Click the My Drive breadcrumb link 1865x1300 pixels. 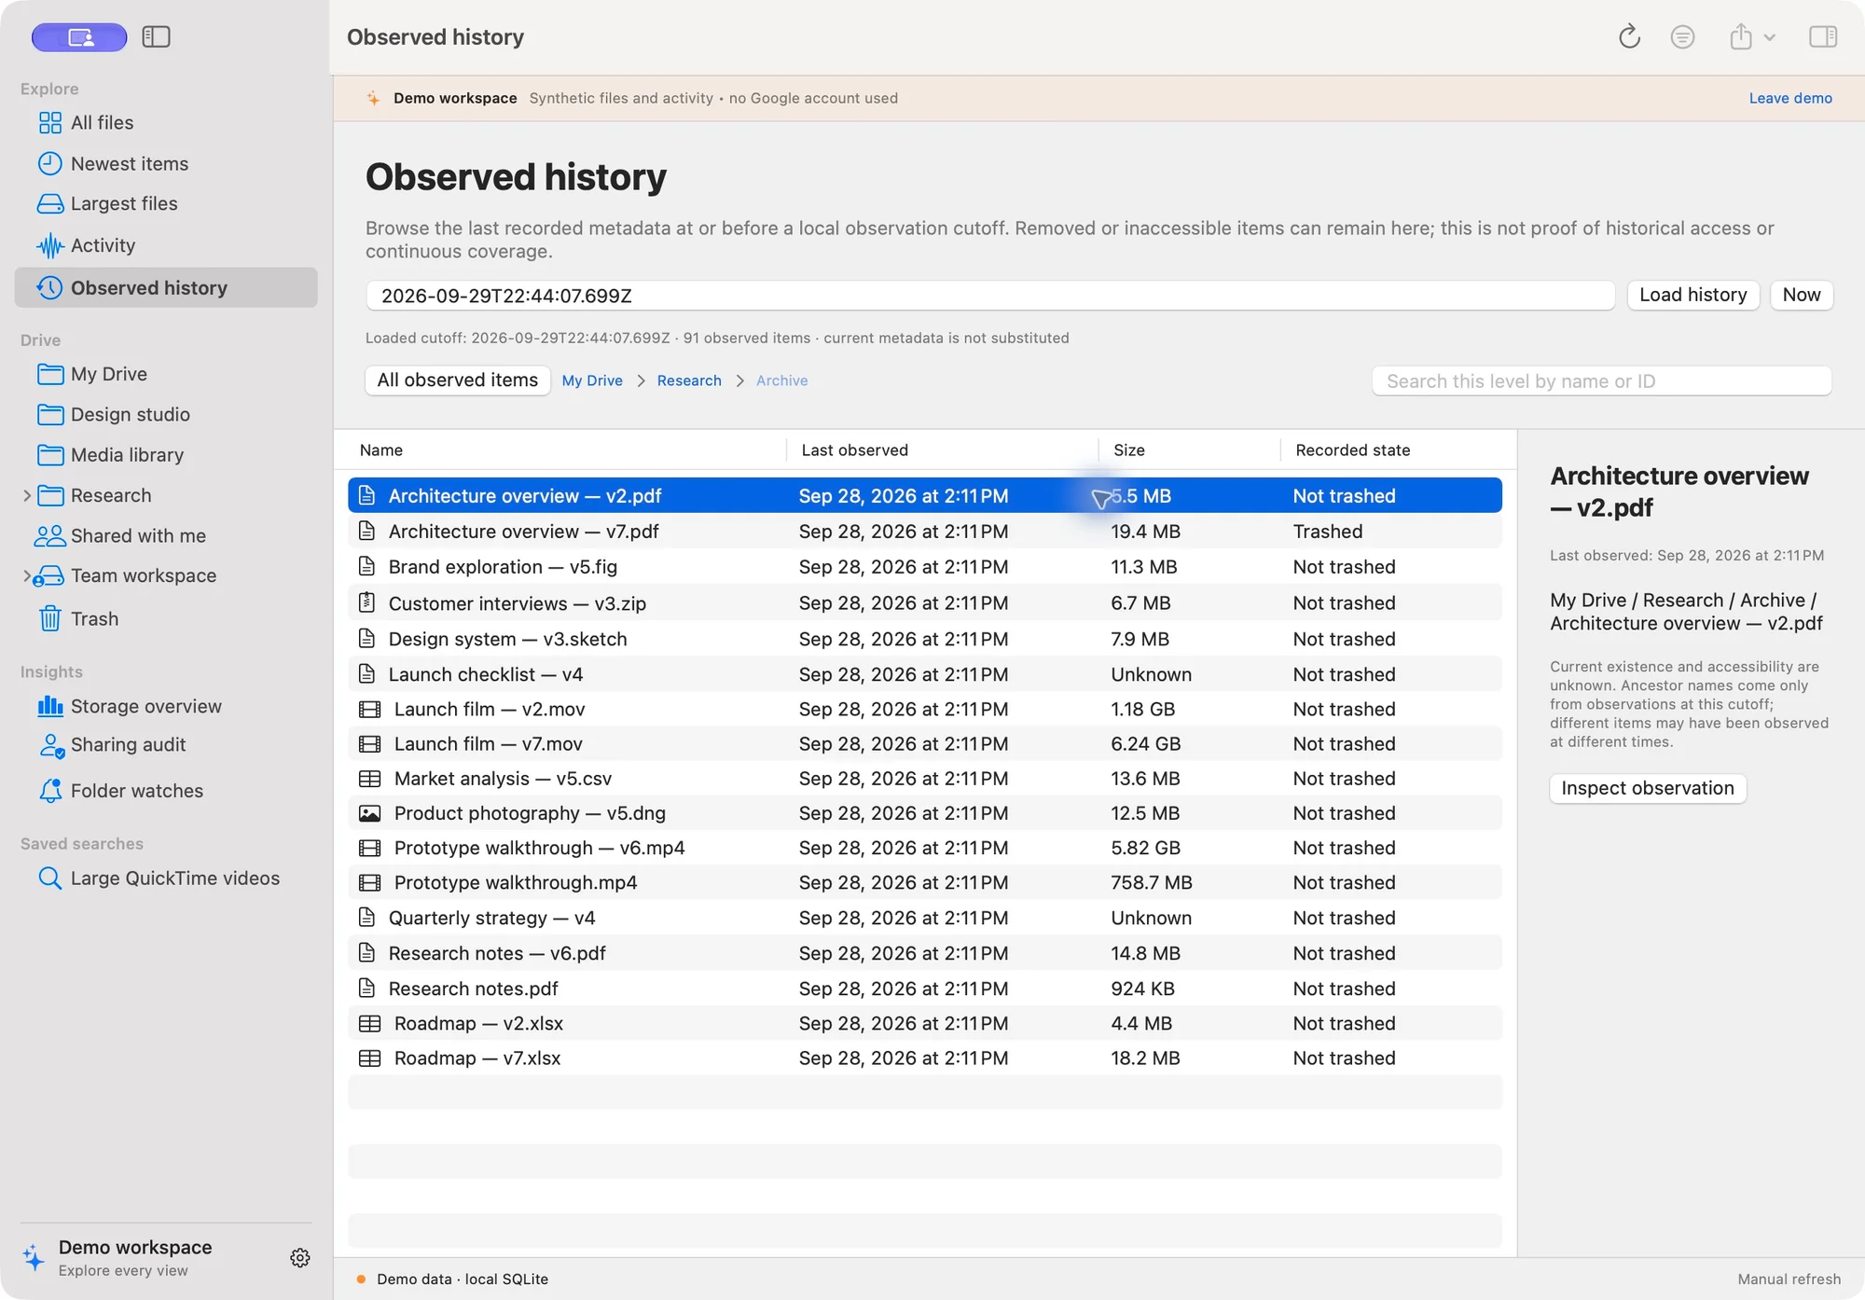[x=592, y=380]
